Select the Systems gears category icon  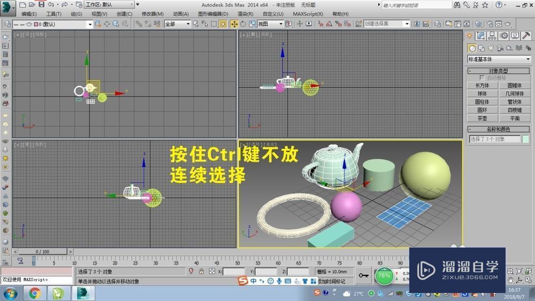(x=528, y=48)
